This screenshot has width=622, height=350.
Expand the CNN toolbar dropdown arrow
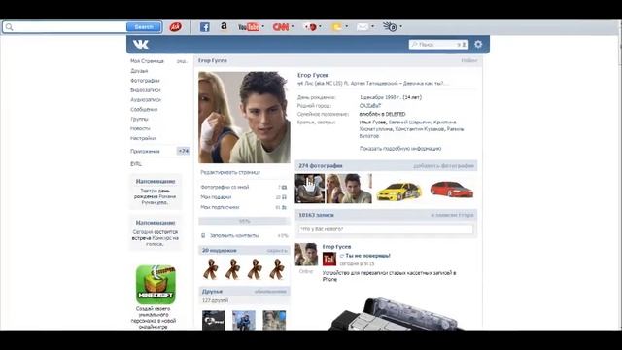pos(293,26)
